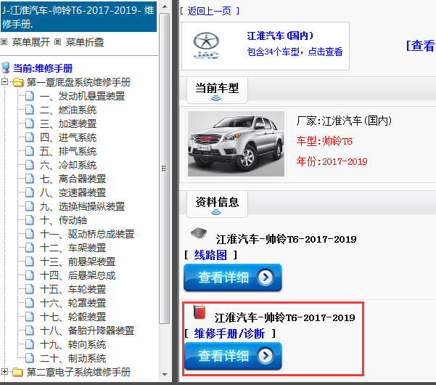Open 十六、轮罩装置 tree item
436x385 pixels.
(x=73, y=303)
